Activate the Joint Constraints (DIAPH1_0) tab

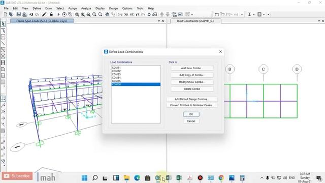(195, 21)
